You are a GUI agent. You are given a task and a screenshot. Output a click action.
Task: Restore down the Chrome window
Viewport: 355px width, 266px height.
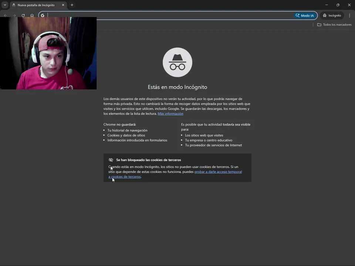coord(338,5)
